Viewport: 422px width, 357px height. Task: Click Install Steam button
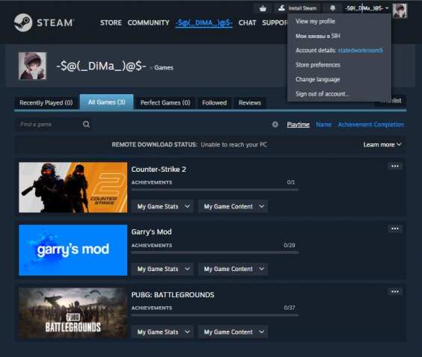(297, 8)
